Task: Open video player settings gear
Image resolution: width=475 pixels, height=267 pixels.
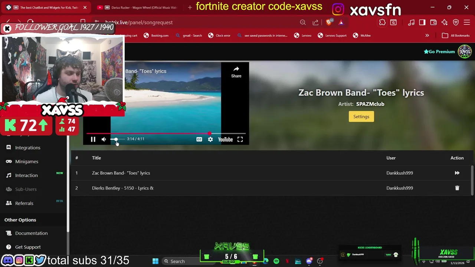Action: coord(210,139)
